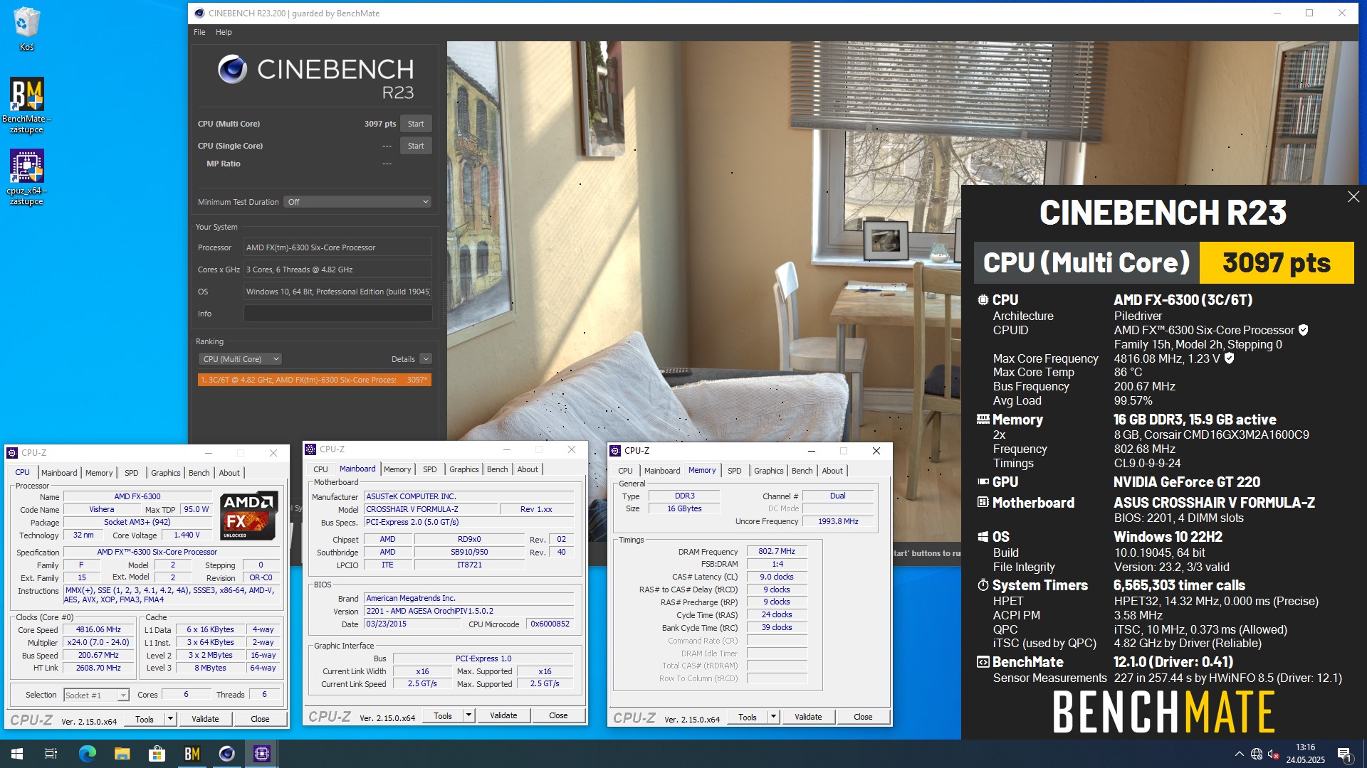Click Validate in left CPU-Z window

point(205,719)
